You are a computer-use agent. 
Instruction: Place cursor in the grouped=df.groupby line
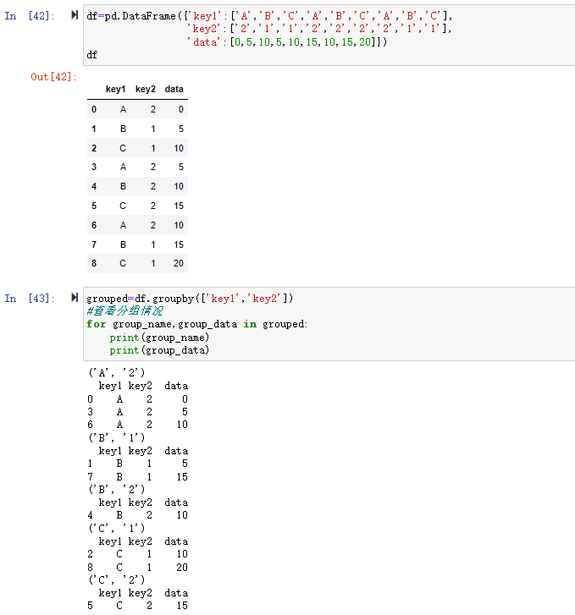(x=190, y=298)
